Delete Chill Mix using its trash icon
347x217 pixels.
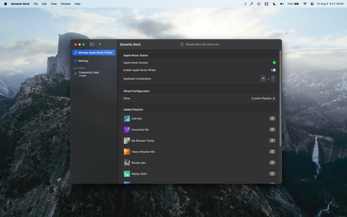[272, 118]
